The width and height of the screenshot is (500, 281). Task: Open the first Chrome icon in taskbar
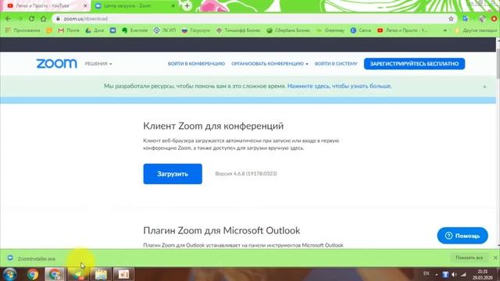coord(33,274)
